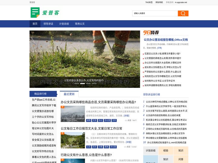218x163 pixels.
Task: Click green lake article thumbnail
Action: pos(73,140)
